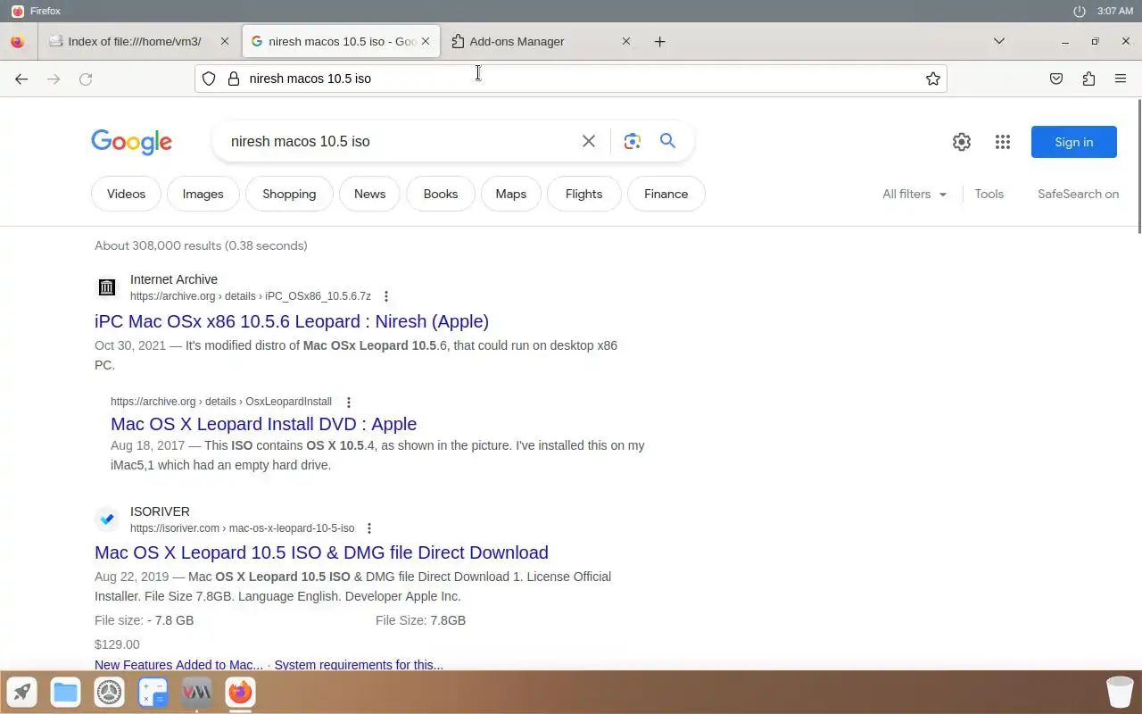Open system settings from the dock
Image resolution: width=1142 pixels, height=714 pixels.
[x=109, y=692]
